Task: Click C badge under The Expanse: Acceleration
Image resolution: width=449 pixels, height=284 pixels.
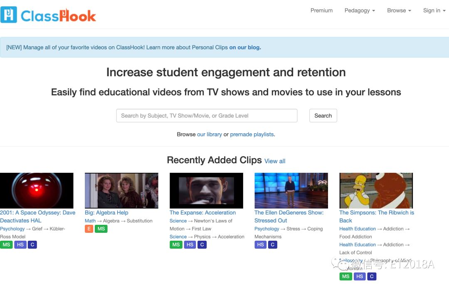Action: [x=202, y=245]
